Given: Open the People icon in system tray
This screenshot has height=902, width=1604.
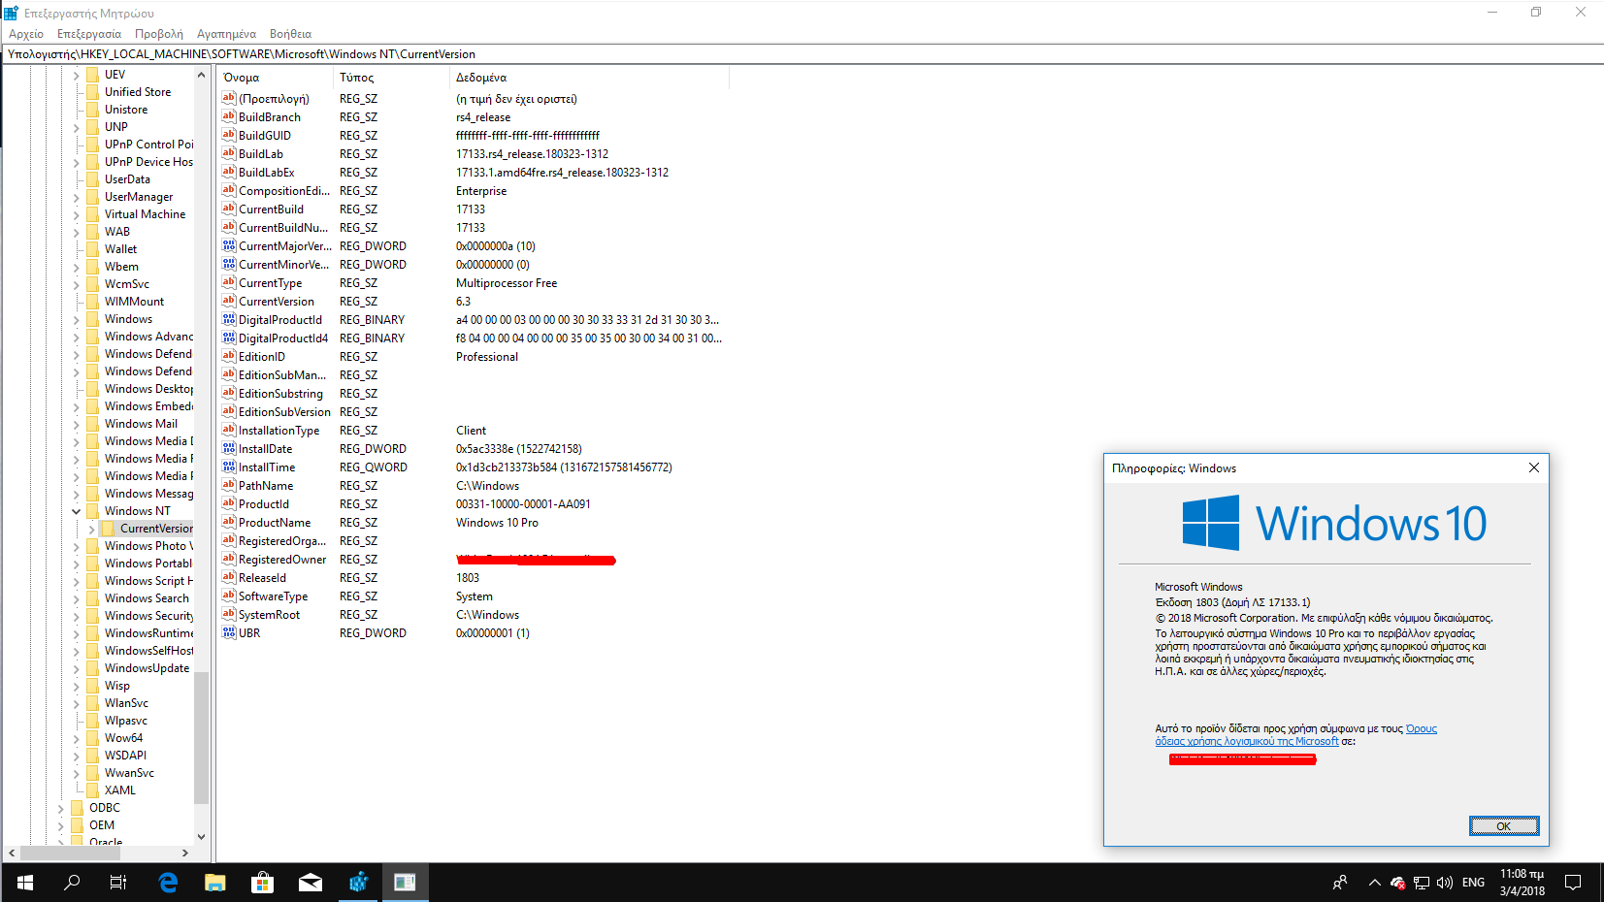Looking at the screenshot, I should pos(1340,883).
